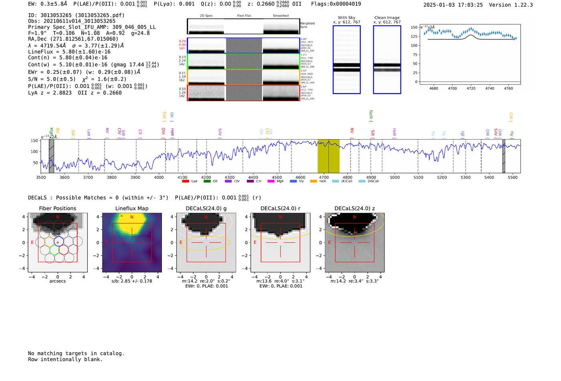Click the MgII magenta legend swatch
The height and width of the screenshot is (381, 561).
[271, 181]
